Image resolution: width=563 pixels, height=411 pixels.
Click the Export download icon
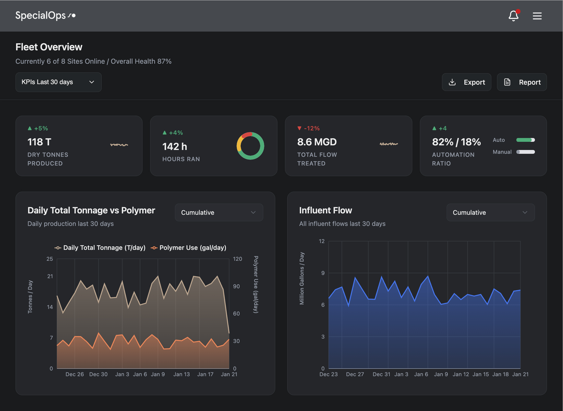(x=452, y=82)
